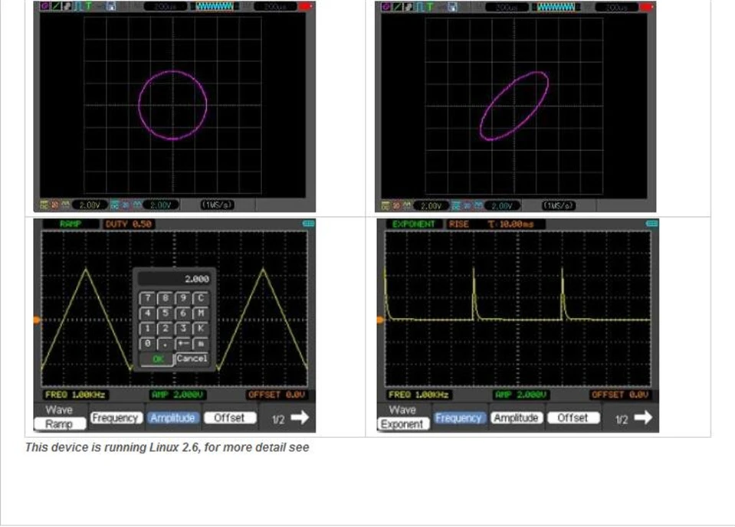Click the 1MS/s rate on circle-trace screen
The image size is (735, 527).
coord(218,205)
